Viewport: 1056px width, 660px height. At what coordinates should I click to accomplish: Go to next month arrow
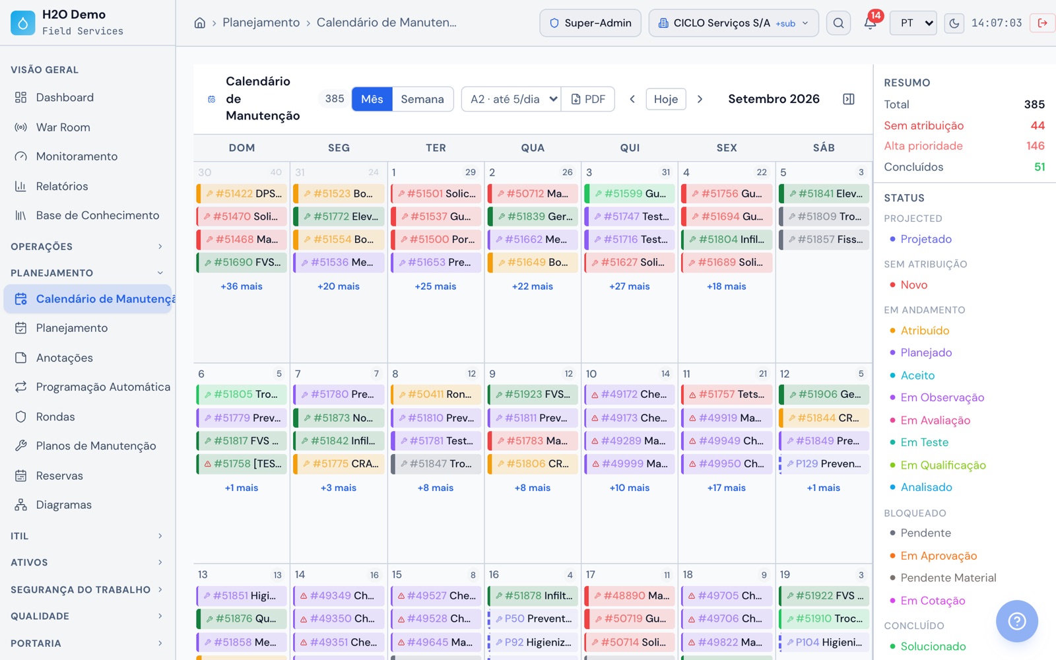(x=700, y=99)
